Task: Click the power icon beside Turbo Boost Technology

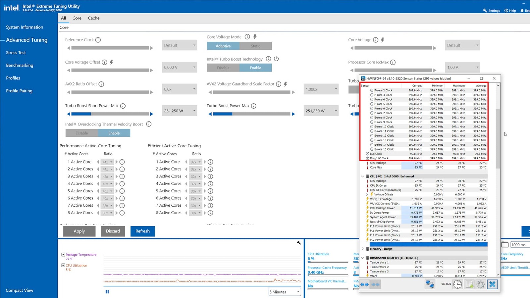Action: pyautogui.click(x=276, y=59)
